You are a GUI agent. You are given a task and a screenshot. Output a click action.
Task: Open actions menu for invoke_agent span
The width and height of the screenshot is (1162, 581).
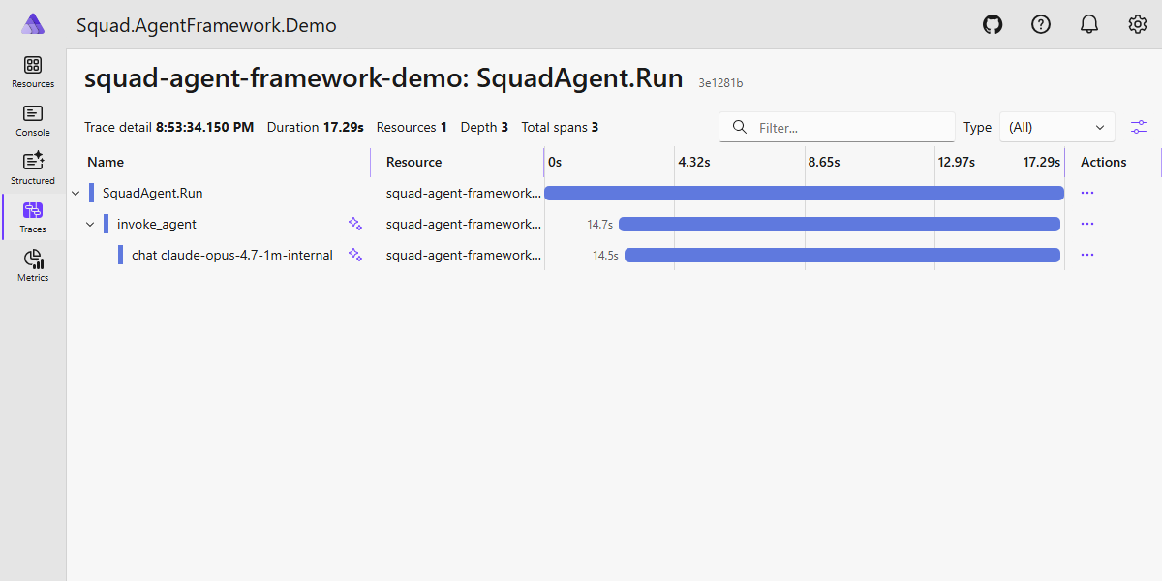click(1087, 224)
